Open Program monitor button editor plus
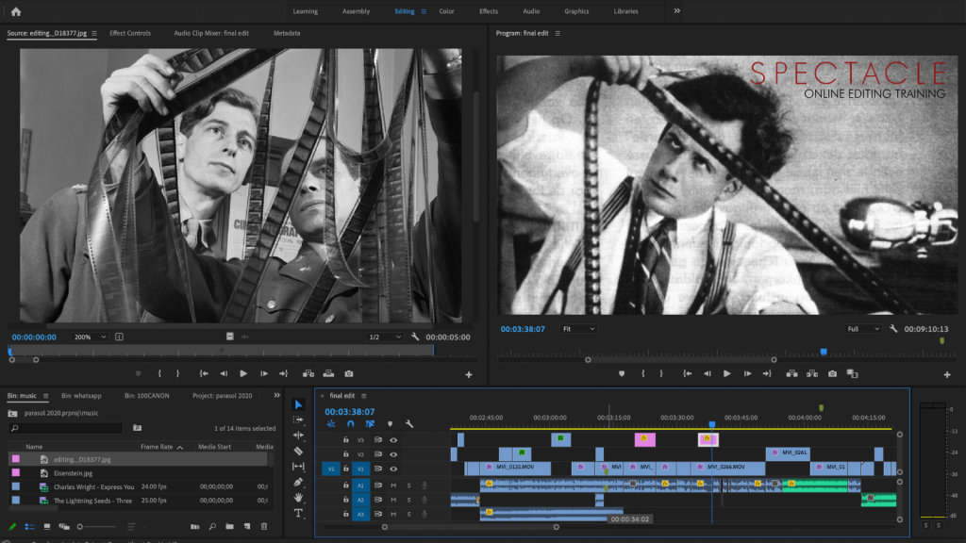966x543 pixels. (947, 374)
